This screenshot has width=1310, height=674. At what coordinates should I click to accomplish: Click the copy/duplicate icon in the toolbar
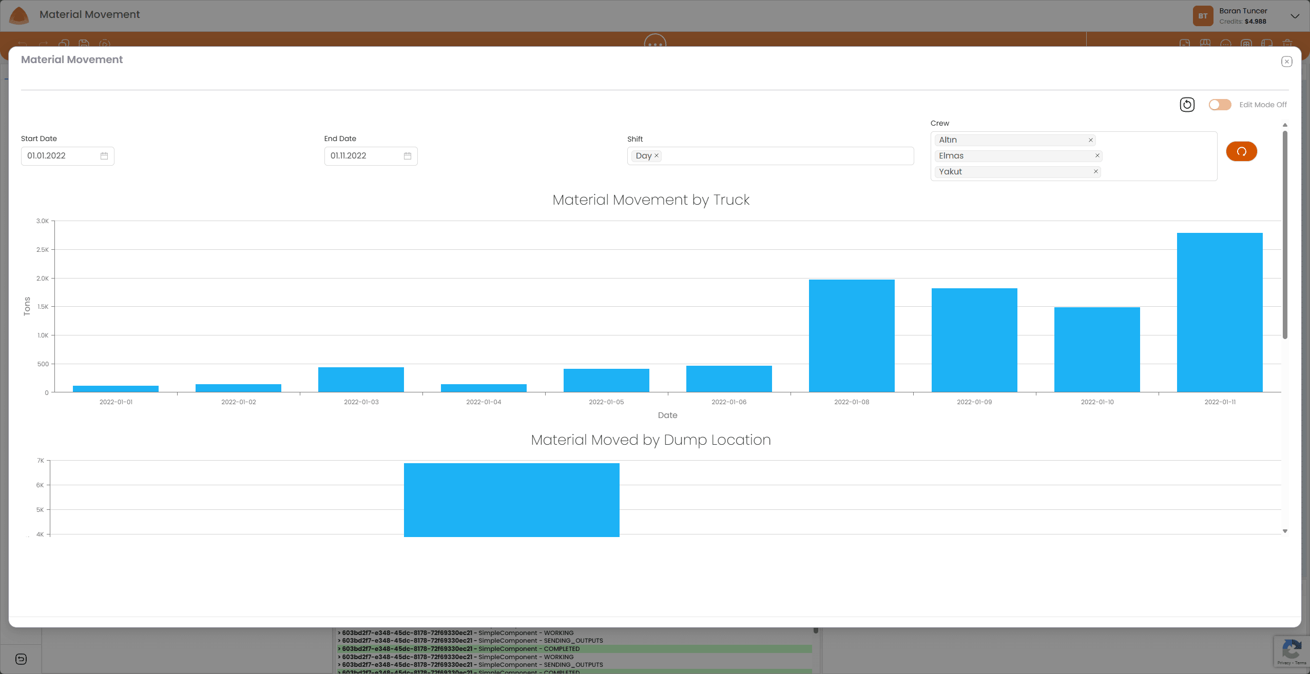[64, 45]
